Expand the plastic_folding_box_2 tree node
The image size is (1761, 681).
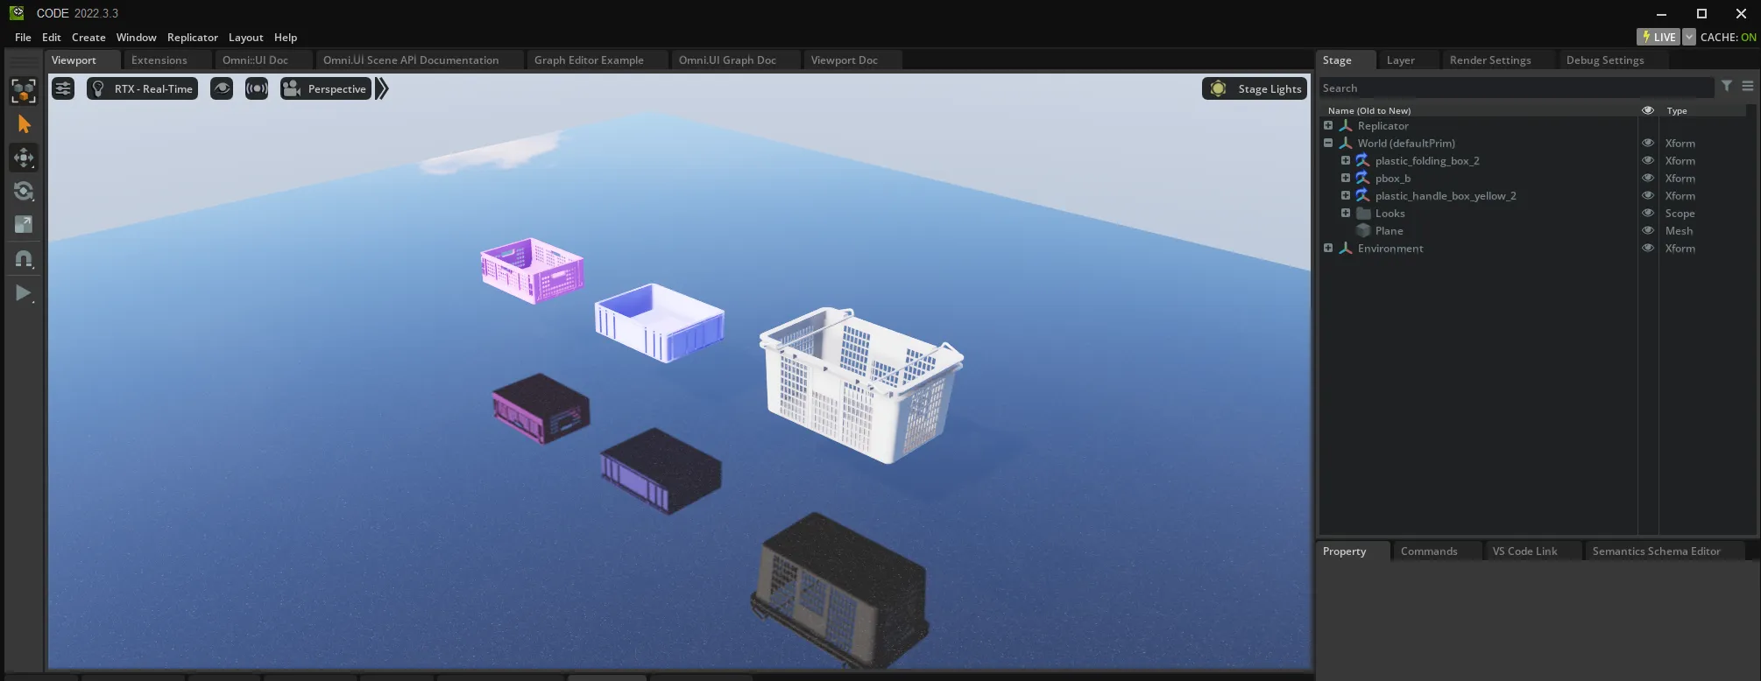(1346, 160)
